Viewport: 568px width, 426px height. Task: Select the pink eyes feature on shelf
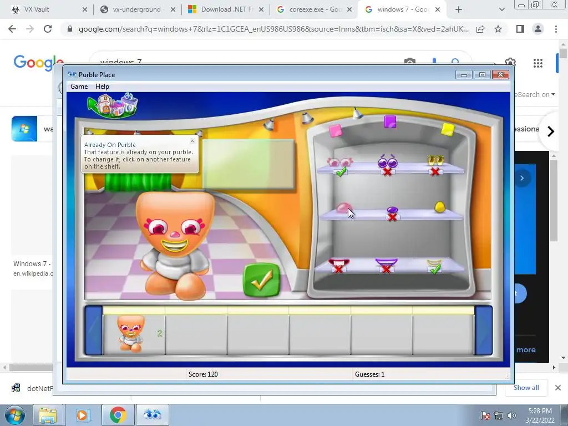pyautogui.click(x=339, y=162)
